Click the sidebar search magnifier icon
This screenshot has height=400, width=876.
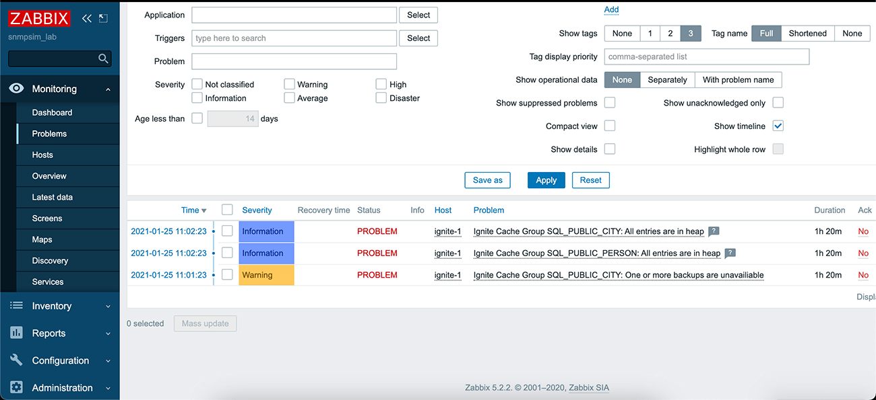(103, 58)
